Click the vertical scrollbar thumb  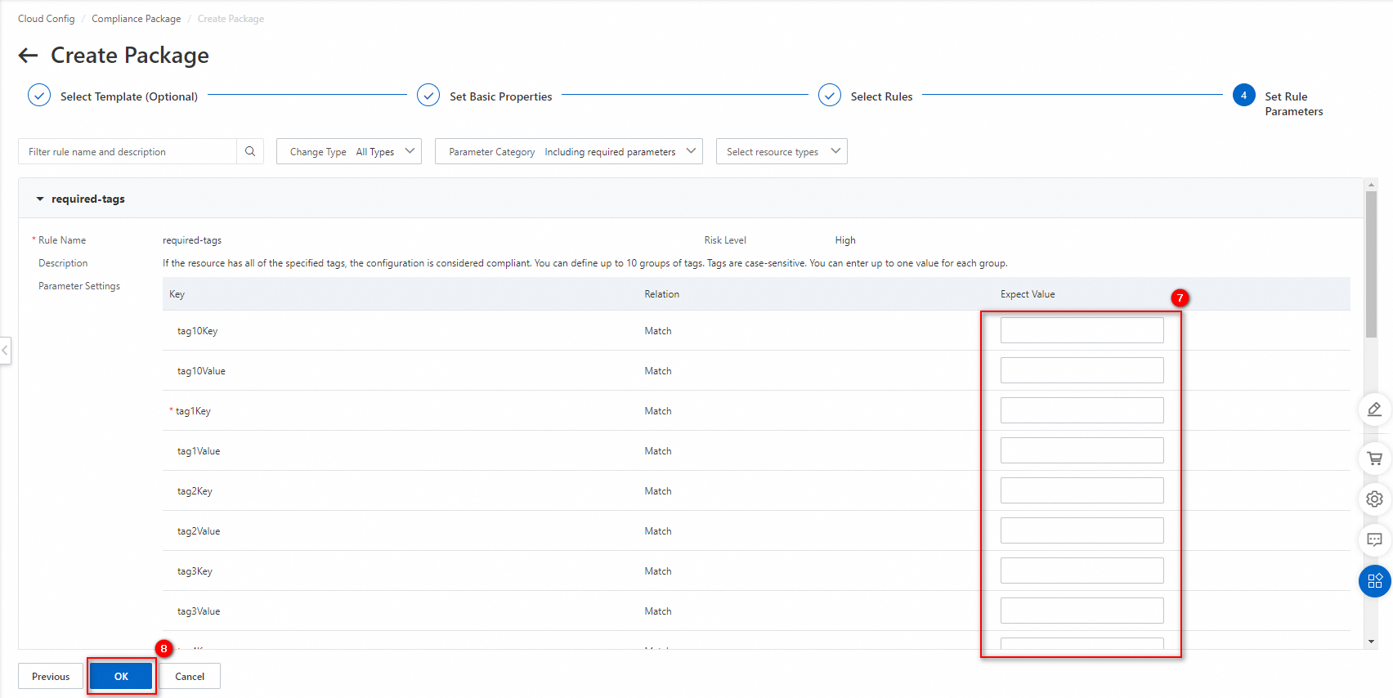coord(1371,264)
